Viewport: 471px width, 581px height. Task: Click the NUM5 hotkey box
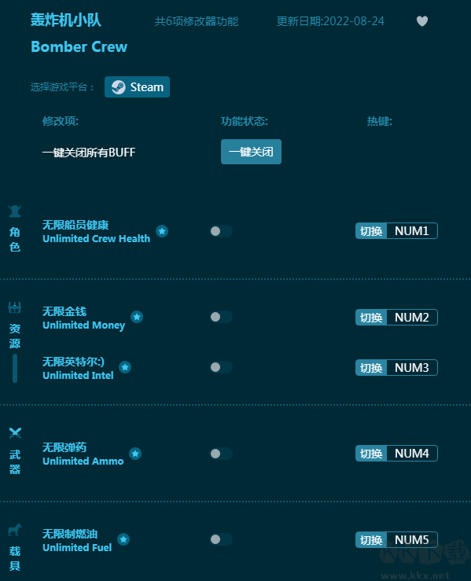click(x=412, y=539)
